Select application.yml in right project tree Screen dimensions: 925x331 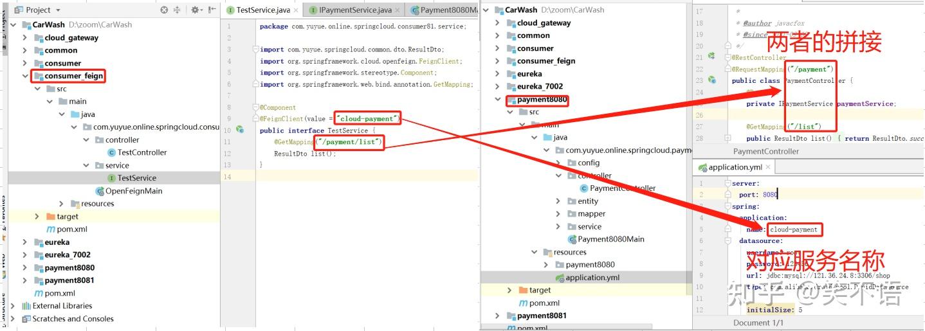pyautogui.click(x=592, y=278)
